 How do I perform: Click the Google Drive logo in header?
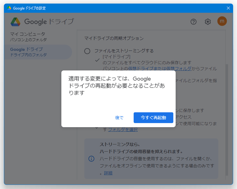click(x=16, y=22)
